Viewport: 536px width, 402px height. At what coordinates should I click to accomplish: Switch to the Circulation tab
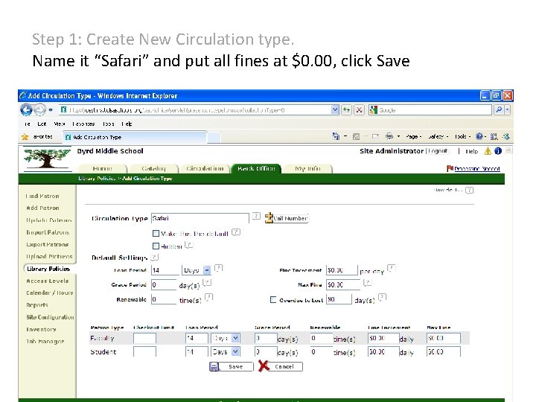[x=205, y=168]
